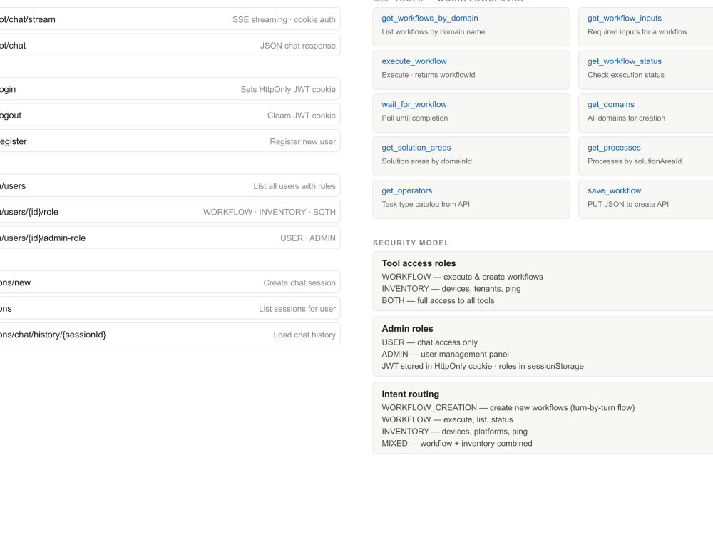Select the Create chat session endpoint row

pyautogui.click(x=170, y=282)
